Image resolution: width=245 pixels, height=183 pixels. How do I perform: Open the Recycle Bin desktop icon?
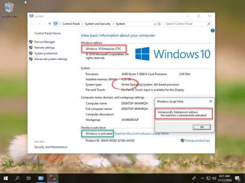[x=9, y=10]
